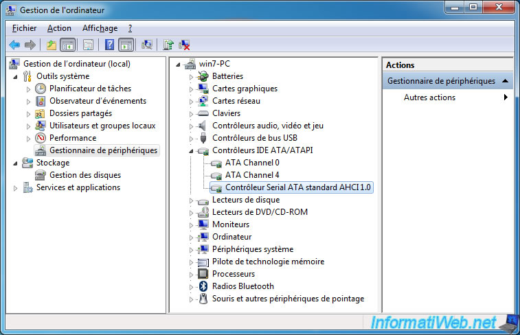Open the Affichage menu
The image size is (520, 335).
coord(100,28)
